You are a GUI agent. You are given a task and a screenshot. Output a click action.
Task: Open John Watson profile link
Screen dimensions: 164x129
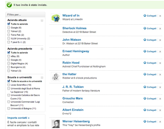pos(72,40)
